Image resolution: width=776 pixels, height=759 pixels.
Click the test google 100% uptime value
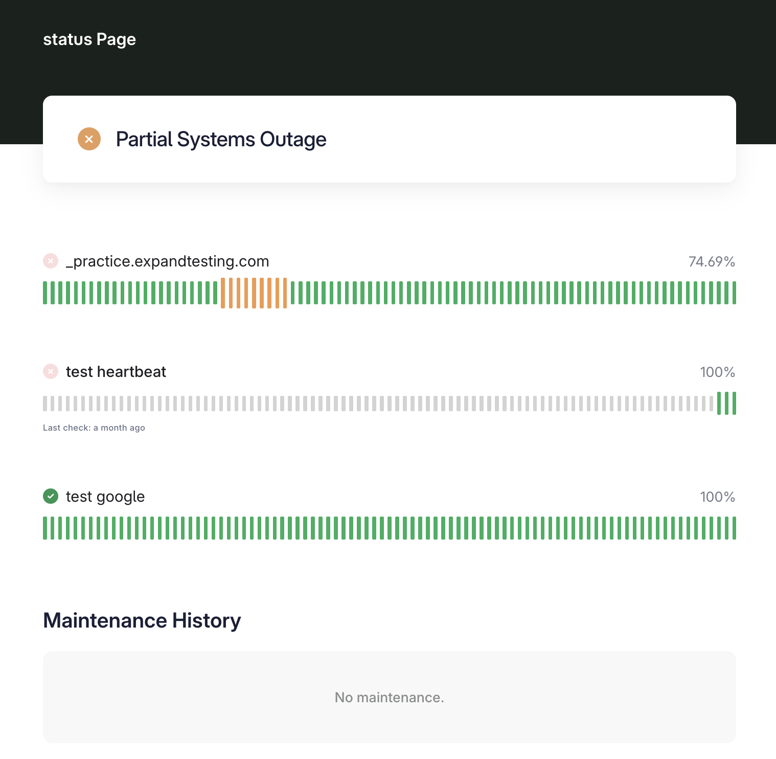(x=717, y=497)
